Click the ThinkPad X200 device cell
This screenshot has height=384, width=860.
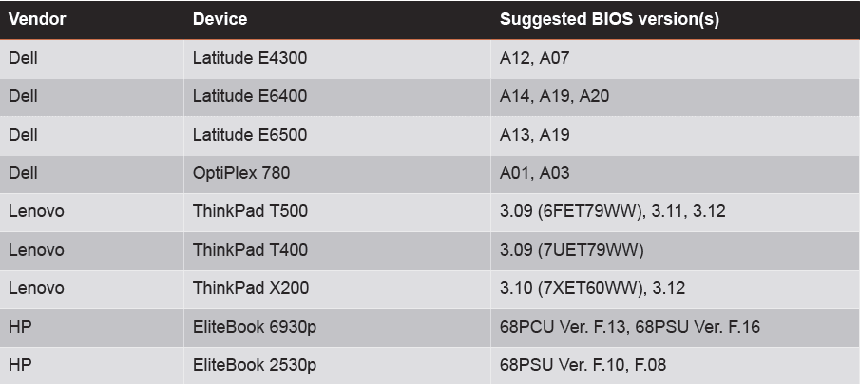pyautogui.click(x=250, y=288)
